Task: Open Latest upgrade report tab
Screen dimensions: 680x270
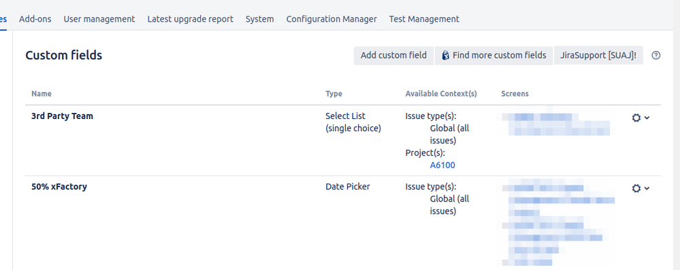Action: (191, 19)
